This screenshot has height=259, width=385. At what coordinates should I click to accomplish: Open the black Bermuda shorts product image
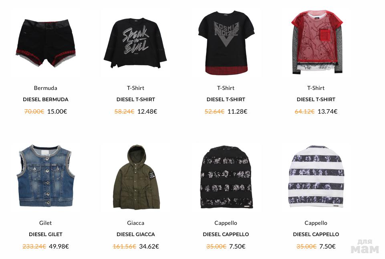(46, 43)
